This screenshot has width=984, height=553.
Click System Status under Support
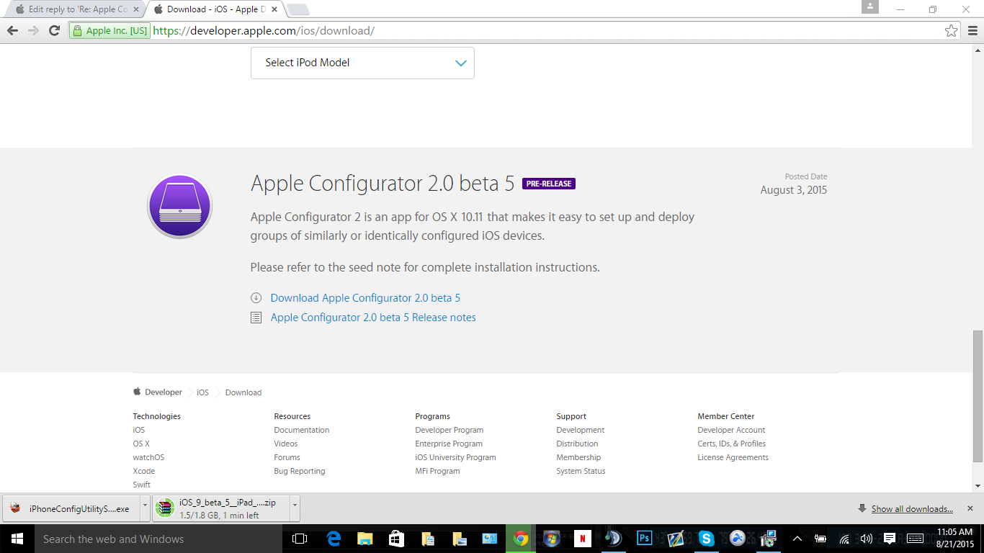tap(581, 471)
